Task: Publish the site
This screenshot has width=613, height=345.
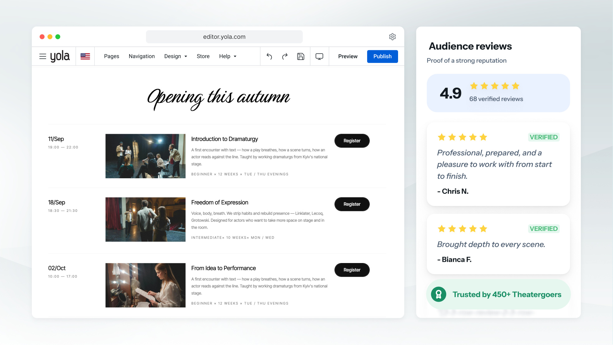Action: [x=382, y=56]
